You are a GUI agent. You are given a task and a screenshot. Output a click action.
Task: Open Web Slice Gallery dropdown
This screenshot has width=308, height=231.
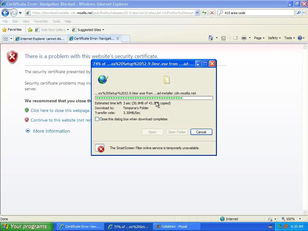tap(52, 30)
